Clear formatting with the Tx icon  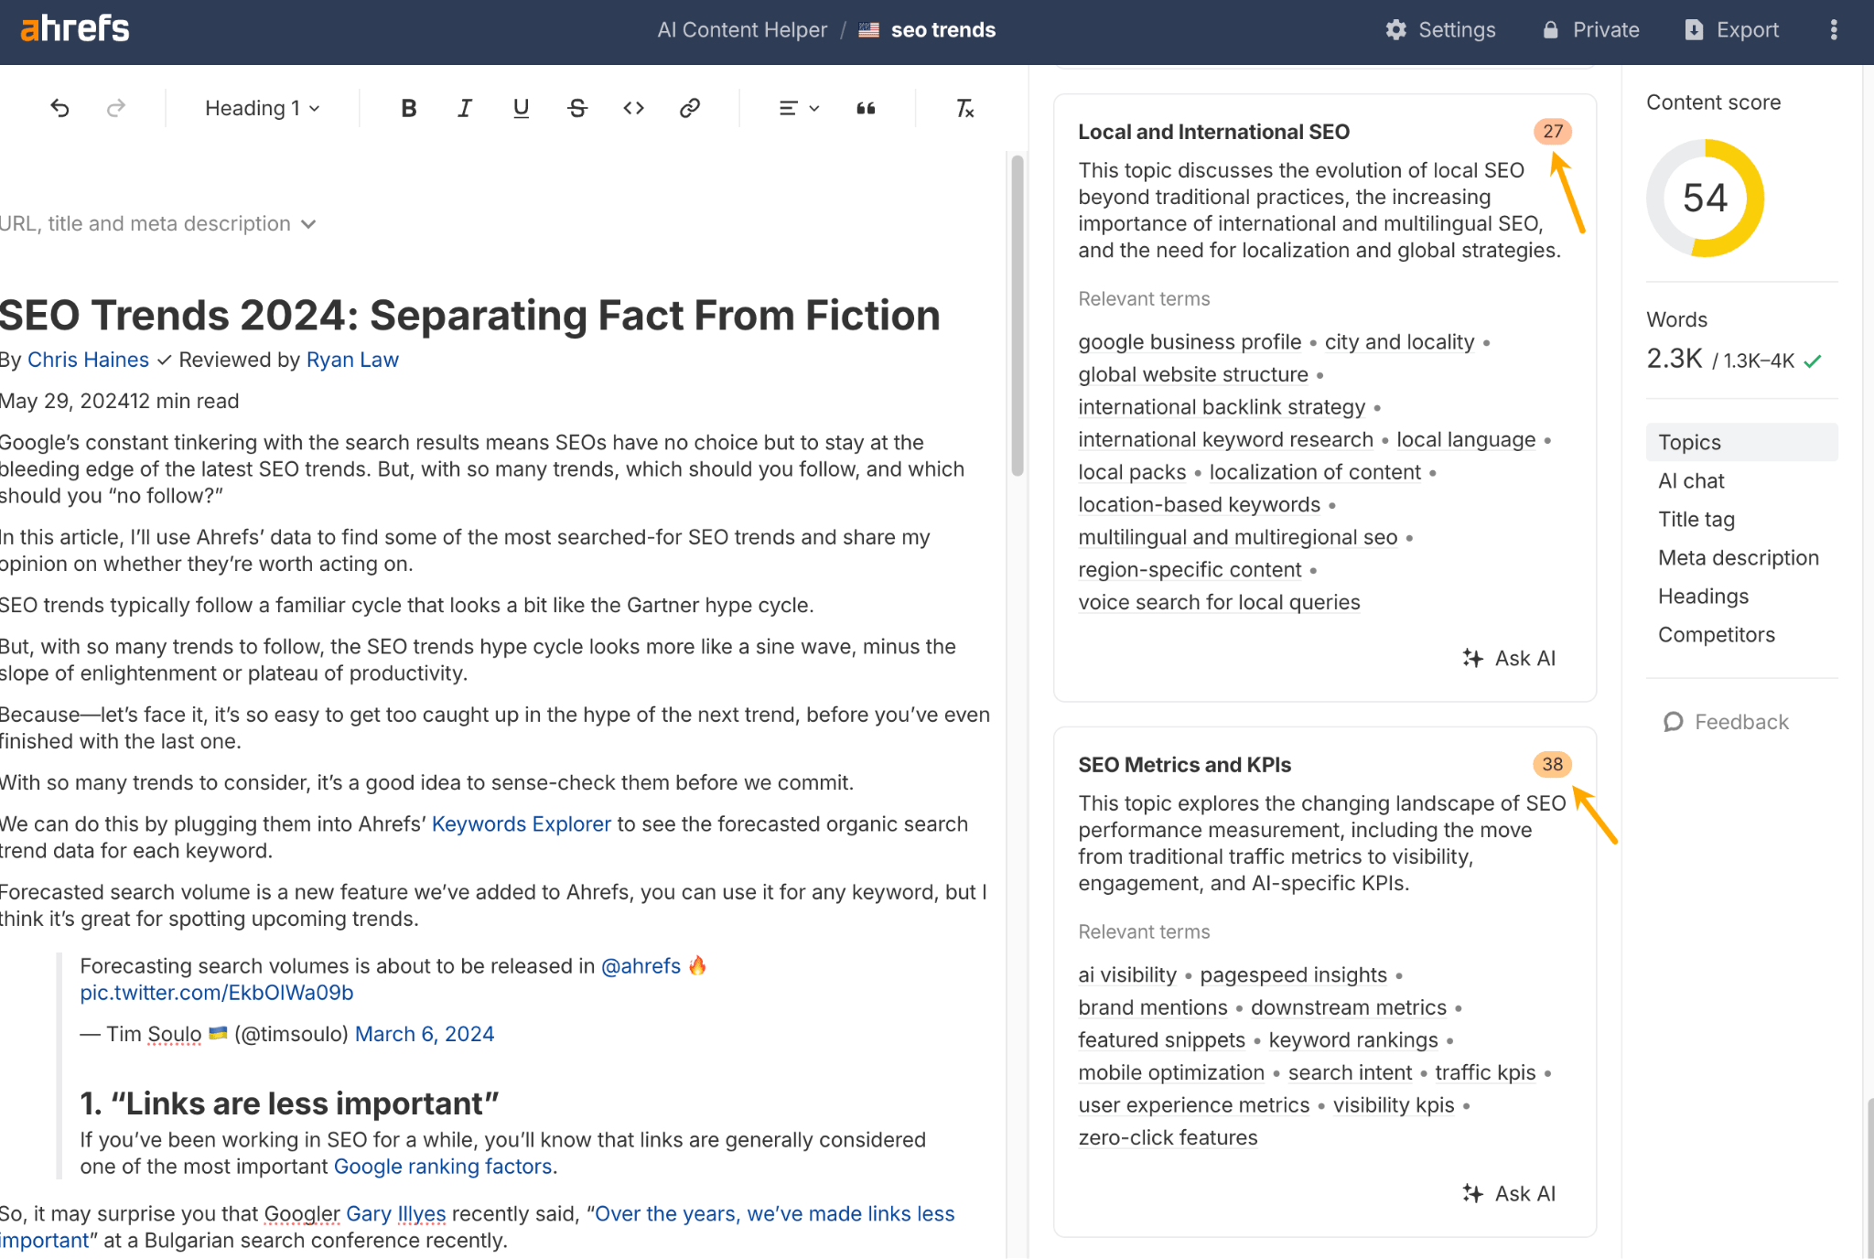(x=964, y=108)
